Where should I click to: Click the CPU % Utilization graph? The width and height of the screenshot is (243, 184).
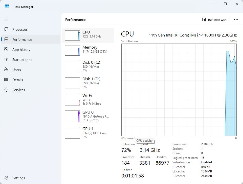point(179,90)
